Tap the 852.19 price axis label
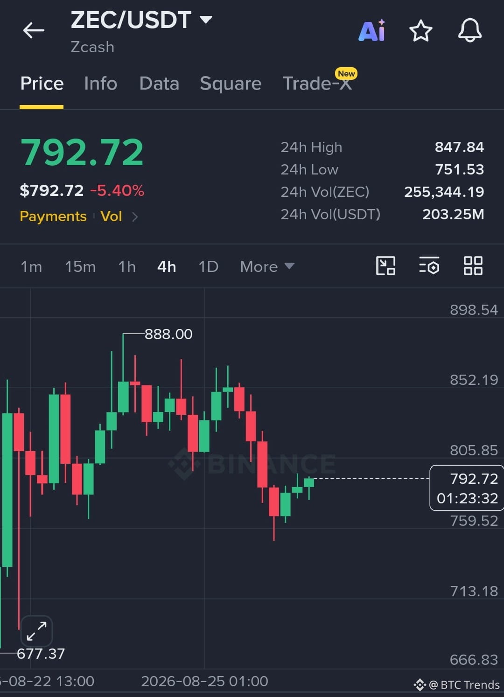Viewport: 504px width, 697px height. coord(474,380)
